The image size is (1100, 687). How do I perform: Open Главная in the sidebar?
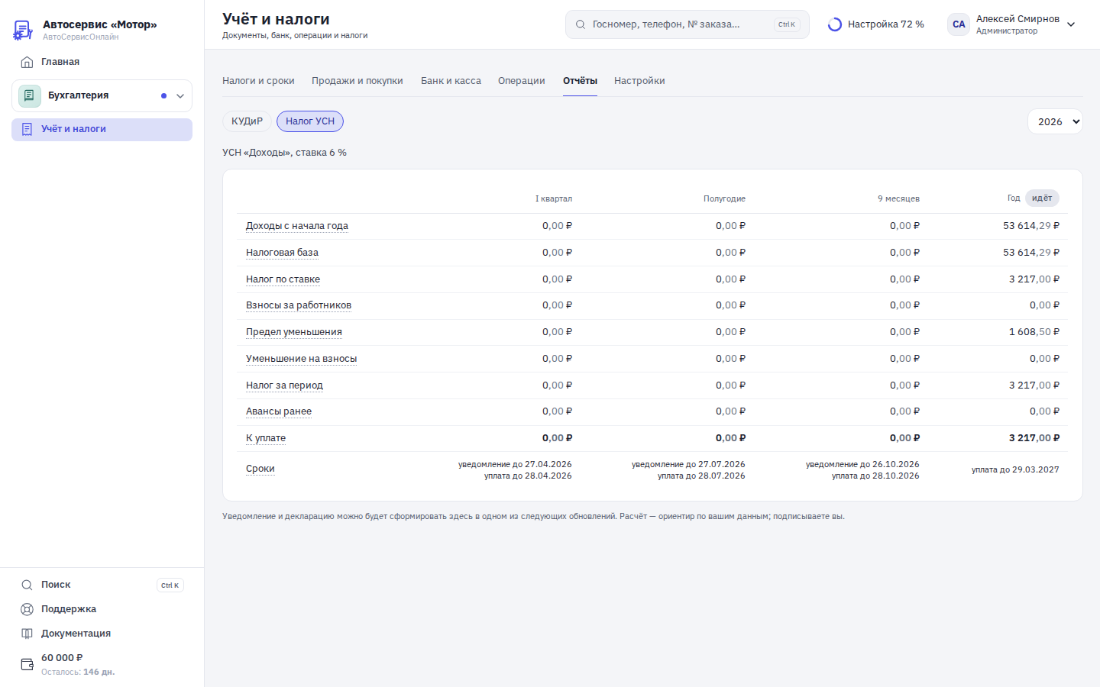102,62
